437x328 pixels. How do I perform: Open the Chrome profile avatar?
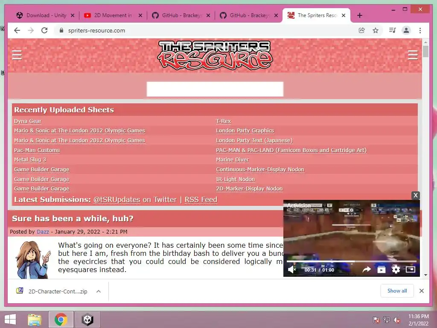point(406,30)
